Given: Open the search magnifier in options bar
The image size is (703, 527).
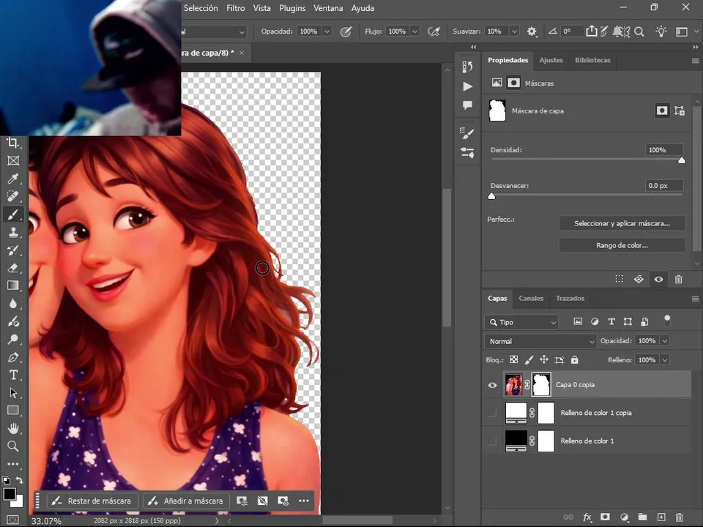Looking at the screenshot, I should (639, 31).
